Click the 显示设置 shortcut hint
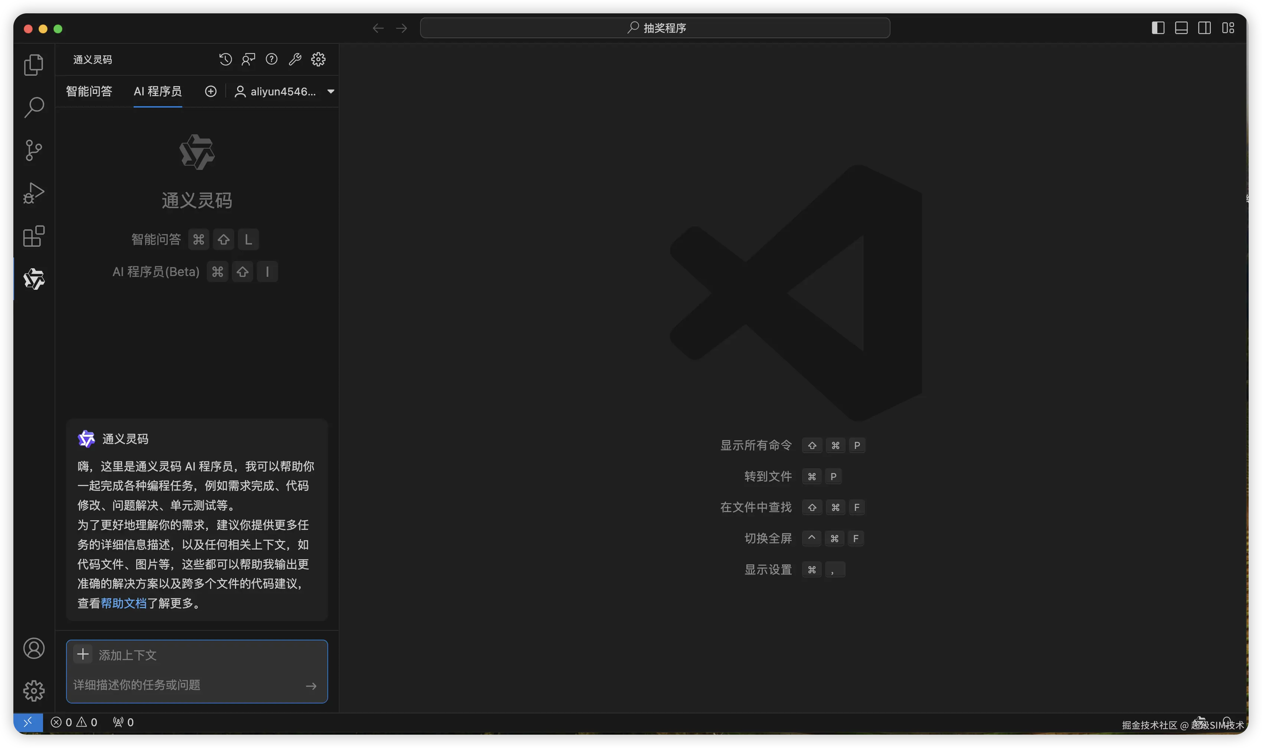The height and width of the screenshot is (748, 1262). (768, 570)
